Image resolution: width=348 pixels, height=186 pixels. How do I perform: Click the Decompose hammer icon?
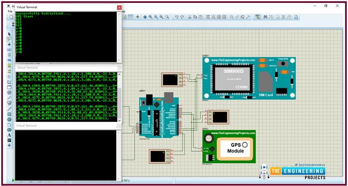(x=248, y=17)
